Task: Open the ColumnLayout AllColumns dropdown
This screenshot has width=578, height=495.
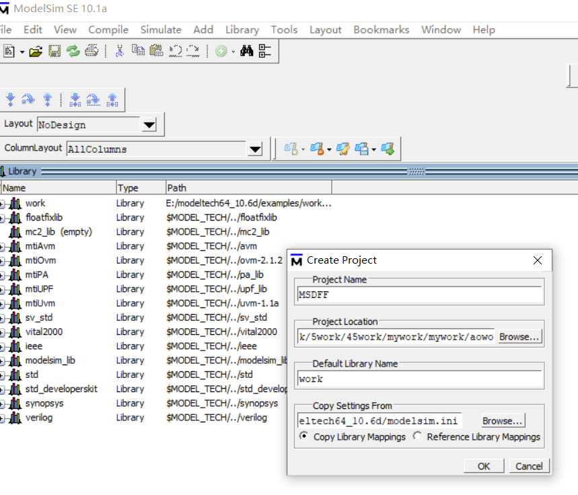Action: (x=255, y=149)
